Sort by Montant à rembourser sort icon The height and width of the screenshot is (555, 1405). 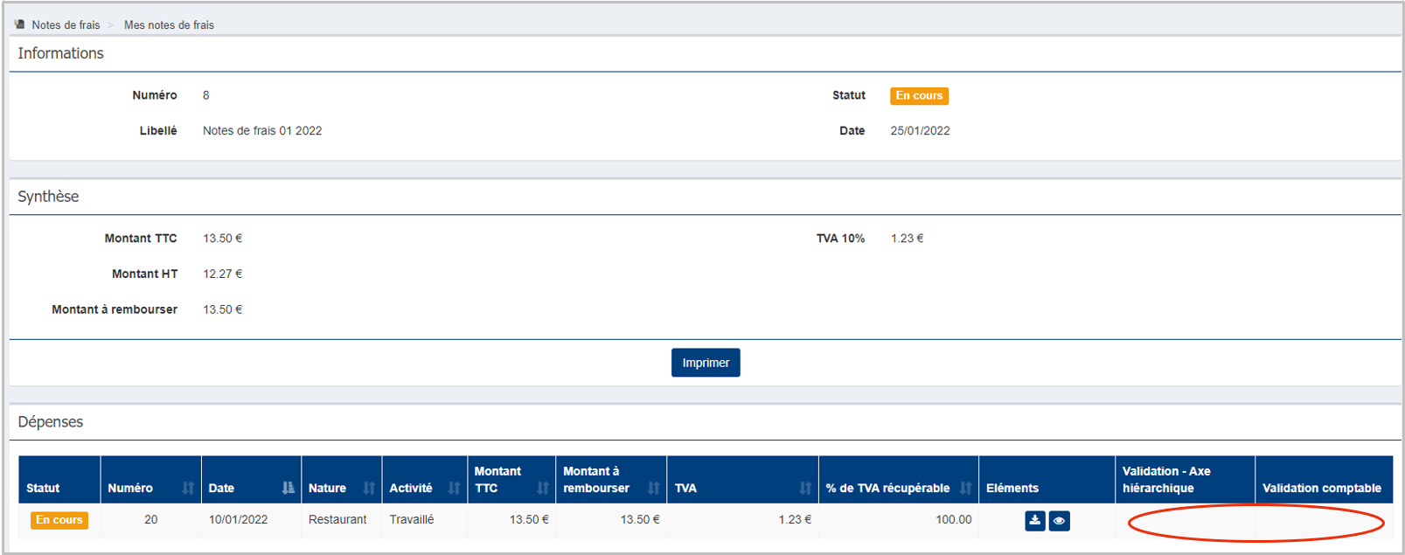653,488
